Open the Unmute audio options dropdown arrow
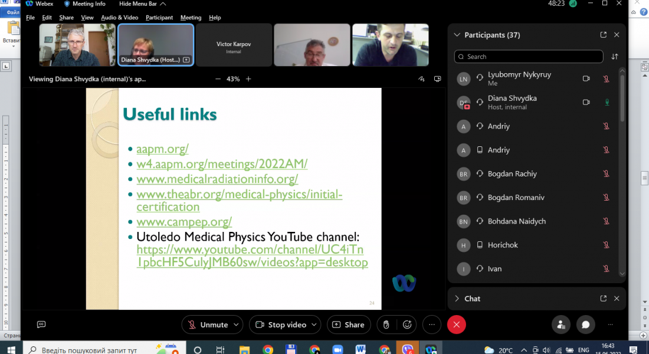 coord(237,324)
